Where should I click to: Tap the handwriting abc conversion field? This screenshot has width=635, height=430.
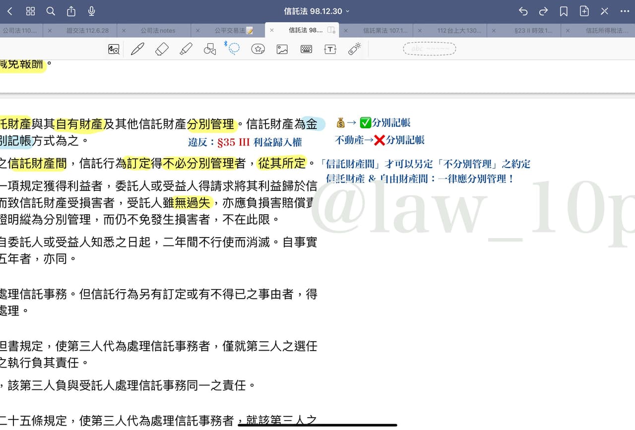(x=429, y=49)
